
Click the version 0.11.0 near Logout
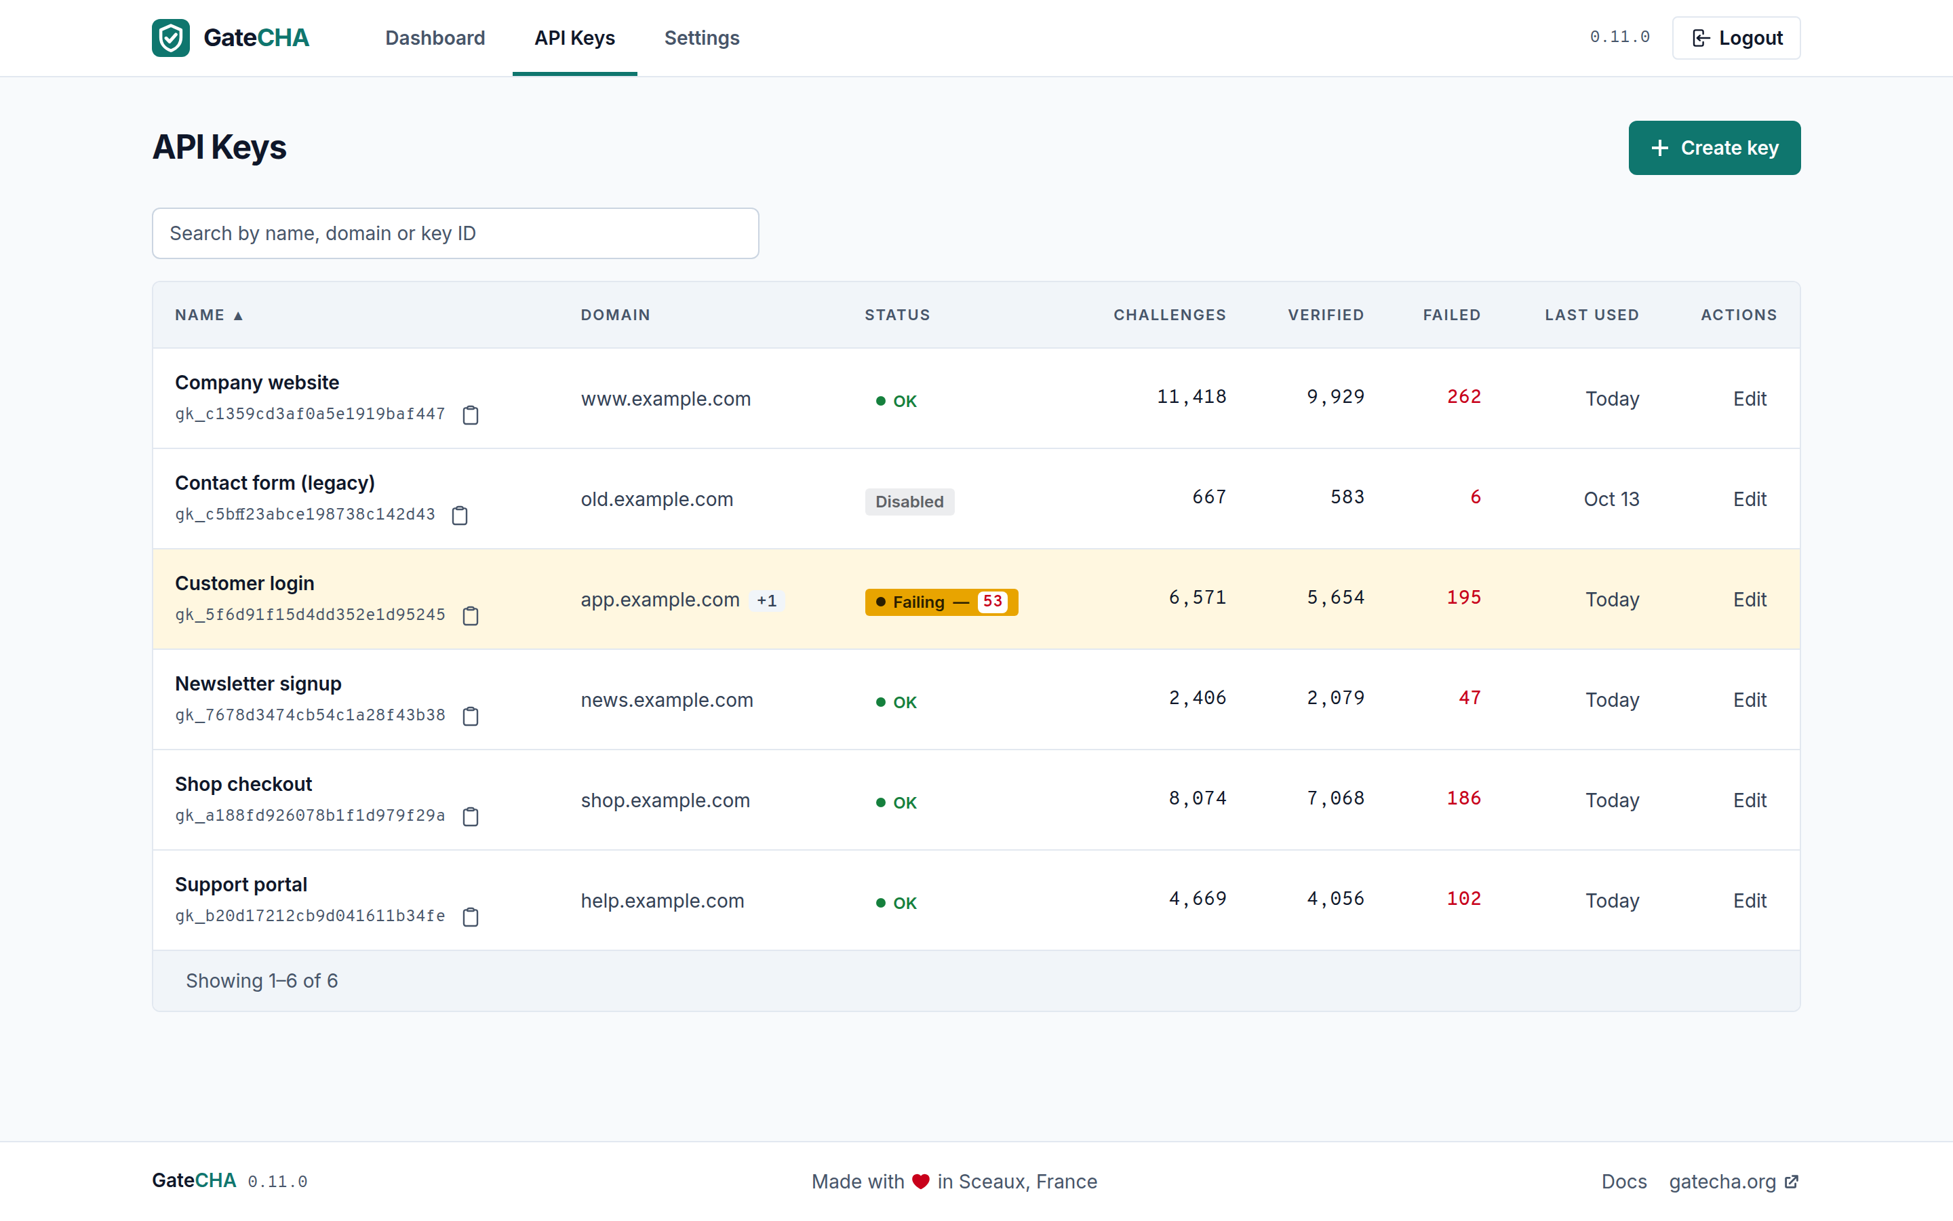(1619, 37)
